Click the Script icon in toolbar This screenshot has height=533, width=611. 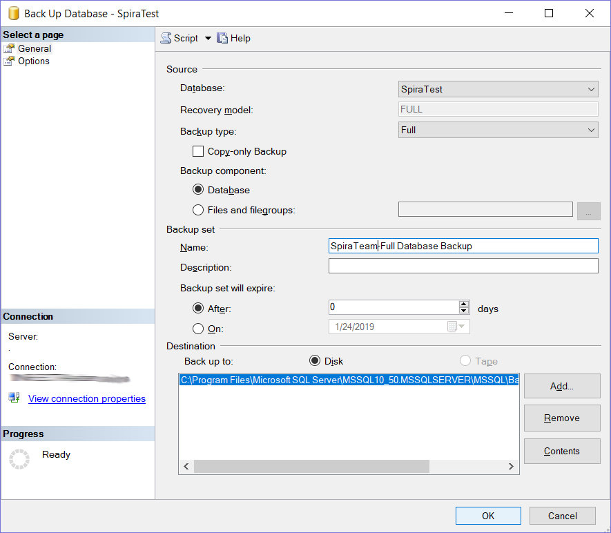pyautogui.click(x=166, y=38)
